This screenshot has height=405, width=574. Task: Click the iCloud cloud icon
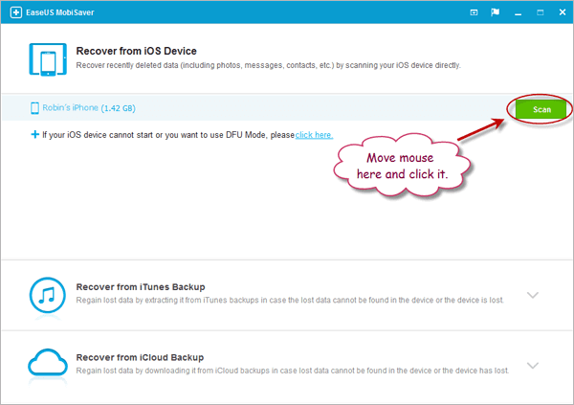47,364
